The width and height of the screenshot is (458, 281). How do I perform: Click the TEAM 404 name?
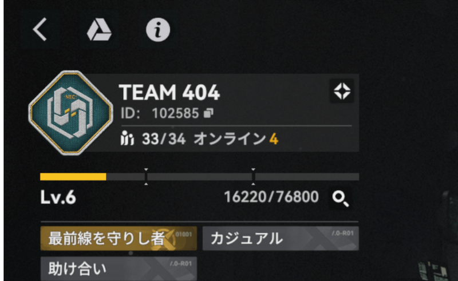click(169, 92)
